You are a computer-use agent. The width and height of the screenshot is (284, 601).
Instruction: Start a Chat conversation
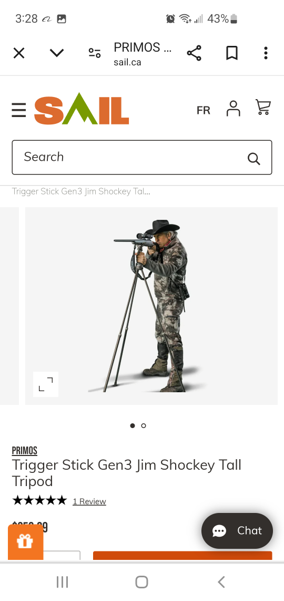[x=237, y=531]
